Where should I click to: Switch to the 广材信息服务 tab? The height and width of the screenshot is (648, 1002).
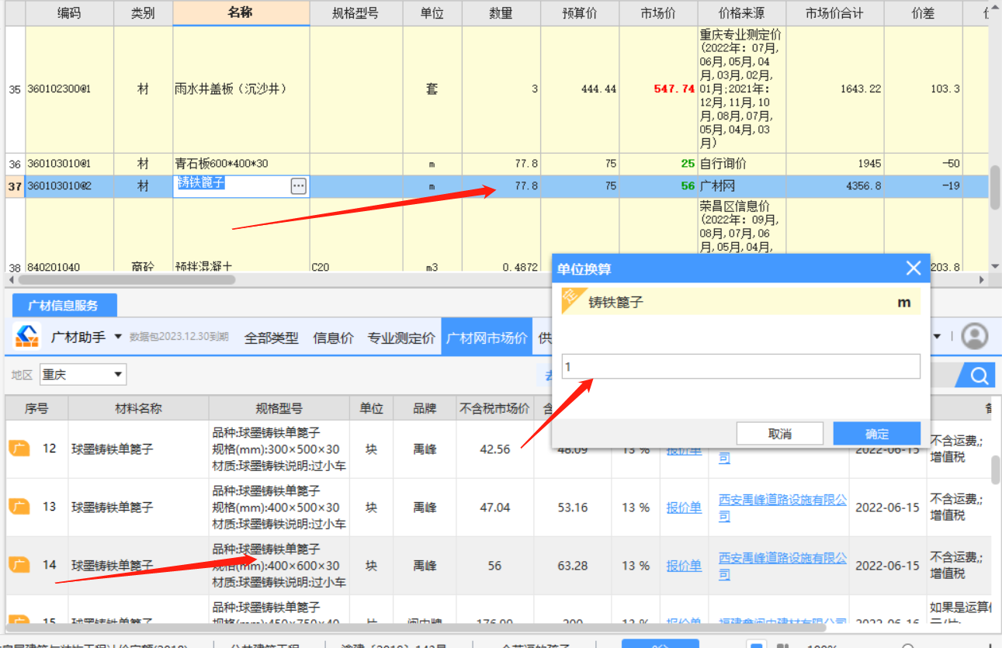click(64, 306)
